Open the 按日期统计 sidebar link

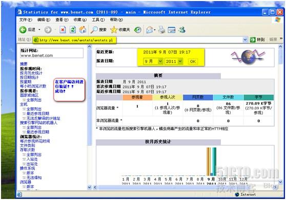29,77
